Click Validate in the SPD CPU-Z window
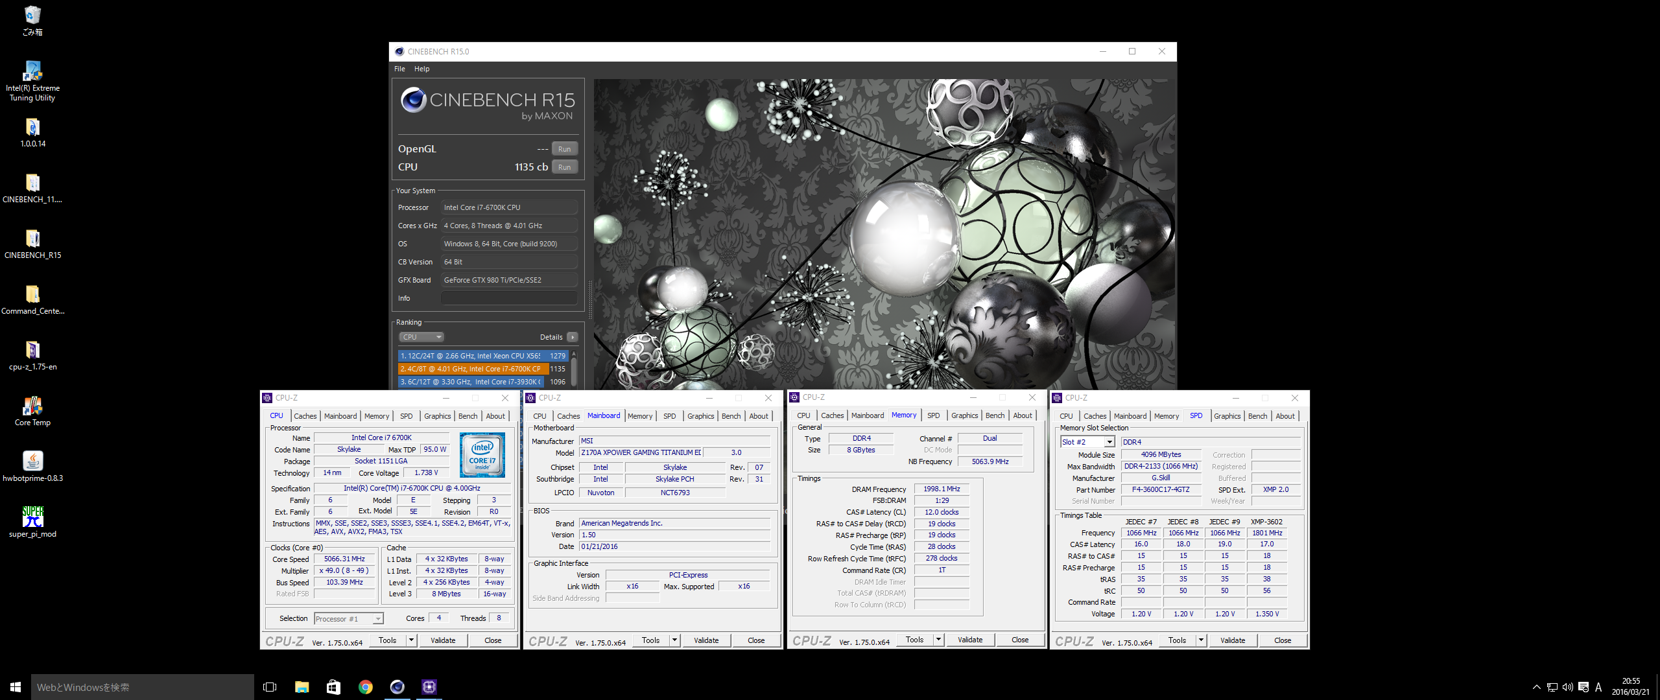Image resolution: width=1660 pixels, height=700 pixels. tap(1233, 640)
